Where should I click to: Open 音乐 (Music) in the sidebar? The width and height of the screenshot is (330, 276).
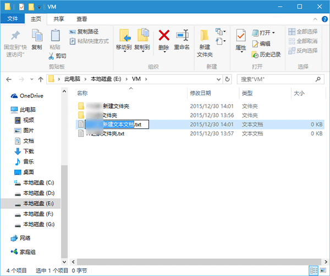[24, 162]
